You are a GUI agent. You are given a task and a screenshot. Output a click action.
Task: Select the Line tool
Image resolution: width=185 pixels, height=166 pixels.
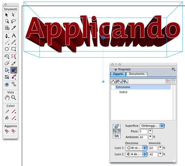tap(7, 42)
